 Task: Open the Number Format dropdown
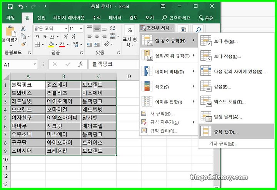(130, 42)
